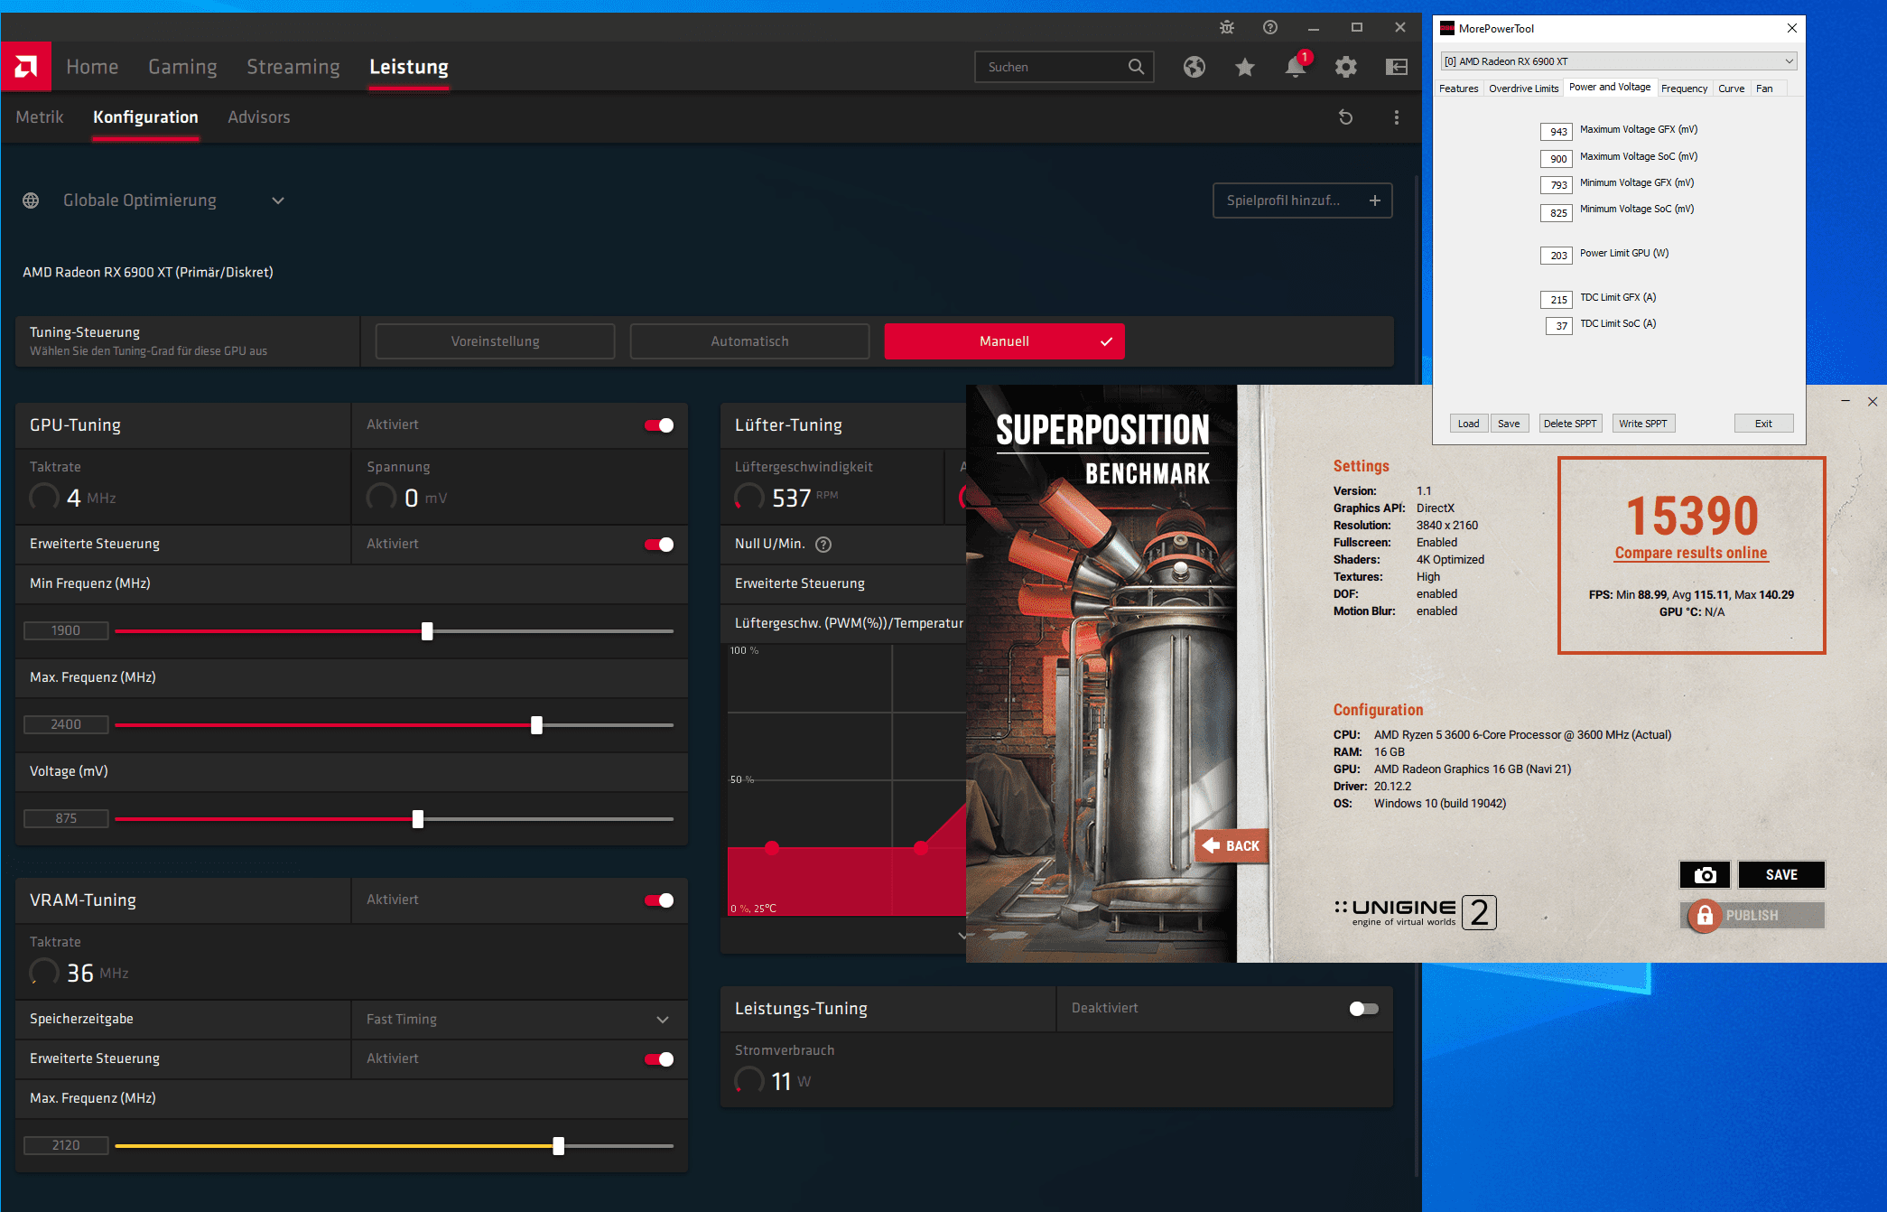Click the VRAM Max. Frequenz slider handle
The height and width of the screenshot is (1212, 1887).
[558, 1146]
